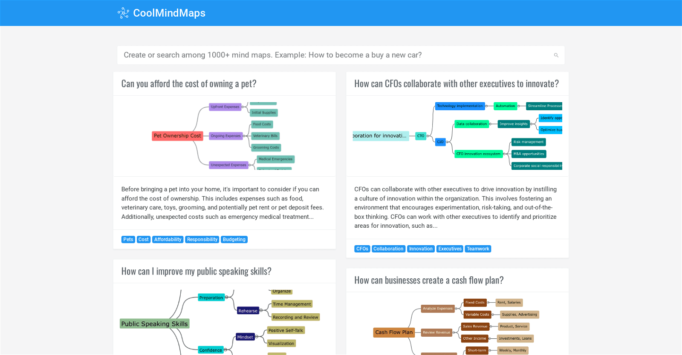Select the Pets tag
Viewport: 682px width, 355px height.
(128, 239)
